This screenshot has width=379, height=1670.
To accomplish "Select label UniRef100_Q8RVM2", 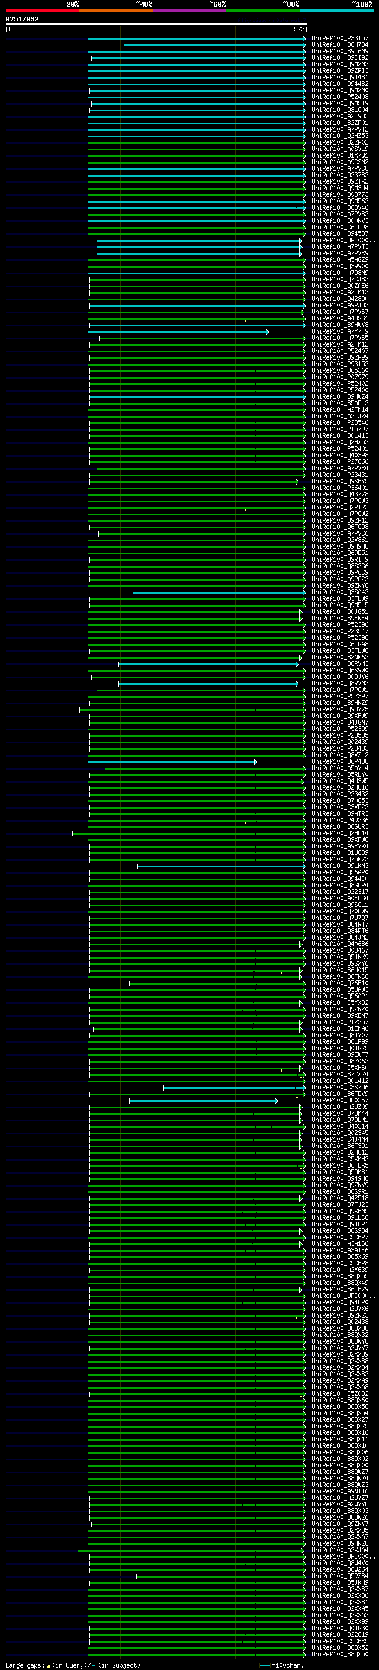I will pyautogui.click(x=339, y=683).
